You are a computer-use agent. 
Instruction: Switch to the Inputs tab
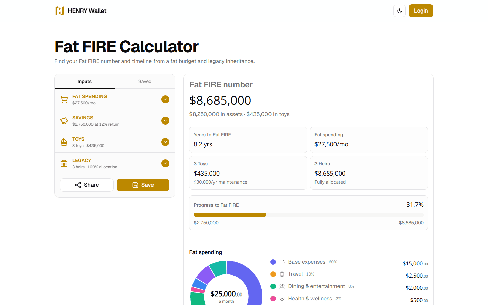tap(85, 81)
